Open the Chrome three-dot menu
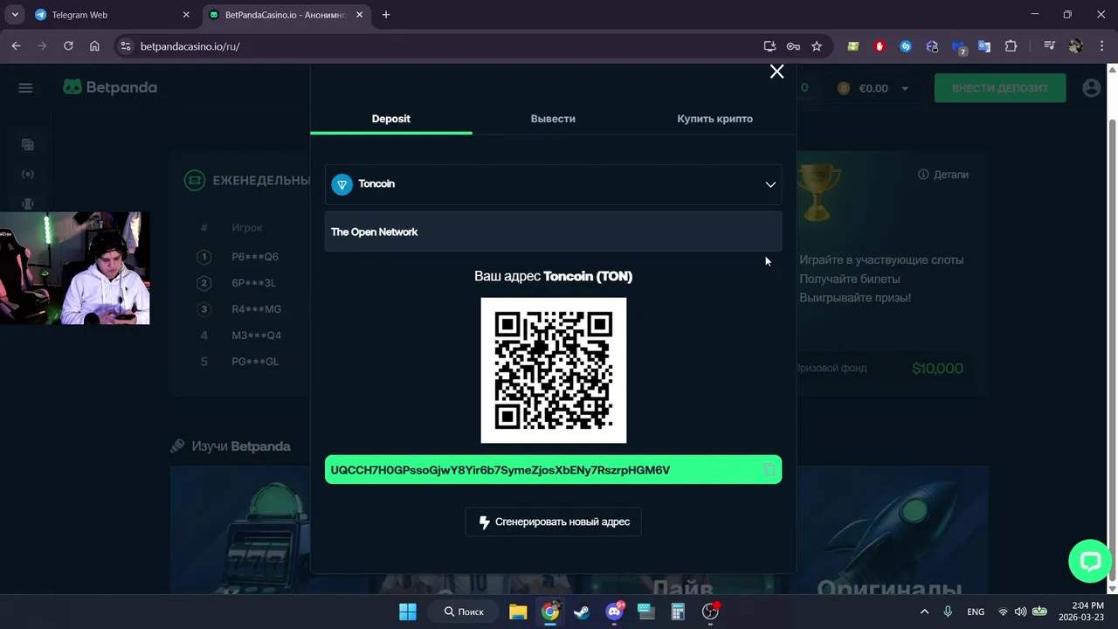1118x629 pixels. click(1101, 46)
